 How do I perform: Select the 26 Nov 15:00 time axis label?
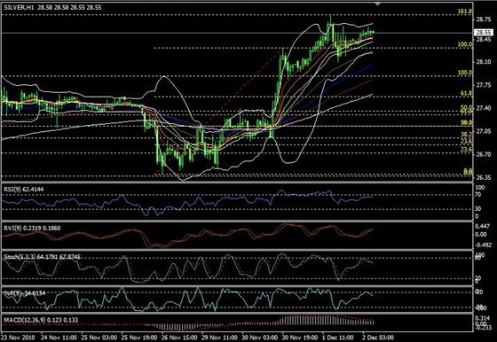(179, 338)
